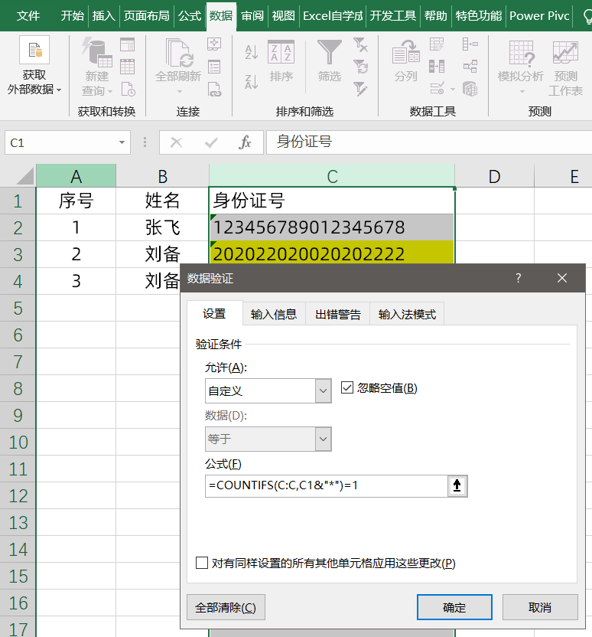Open the 获取外部数据 dropdown arrow
The width and height of the screenshot is (592, 637).
[x=58, y=90]
